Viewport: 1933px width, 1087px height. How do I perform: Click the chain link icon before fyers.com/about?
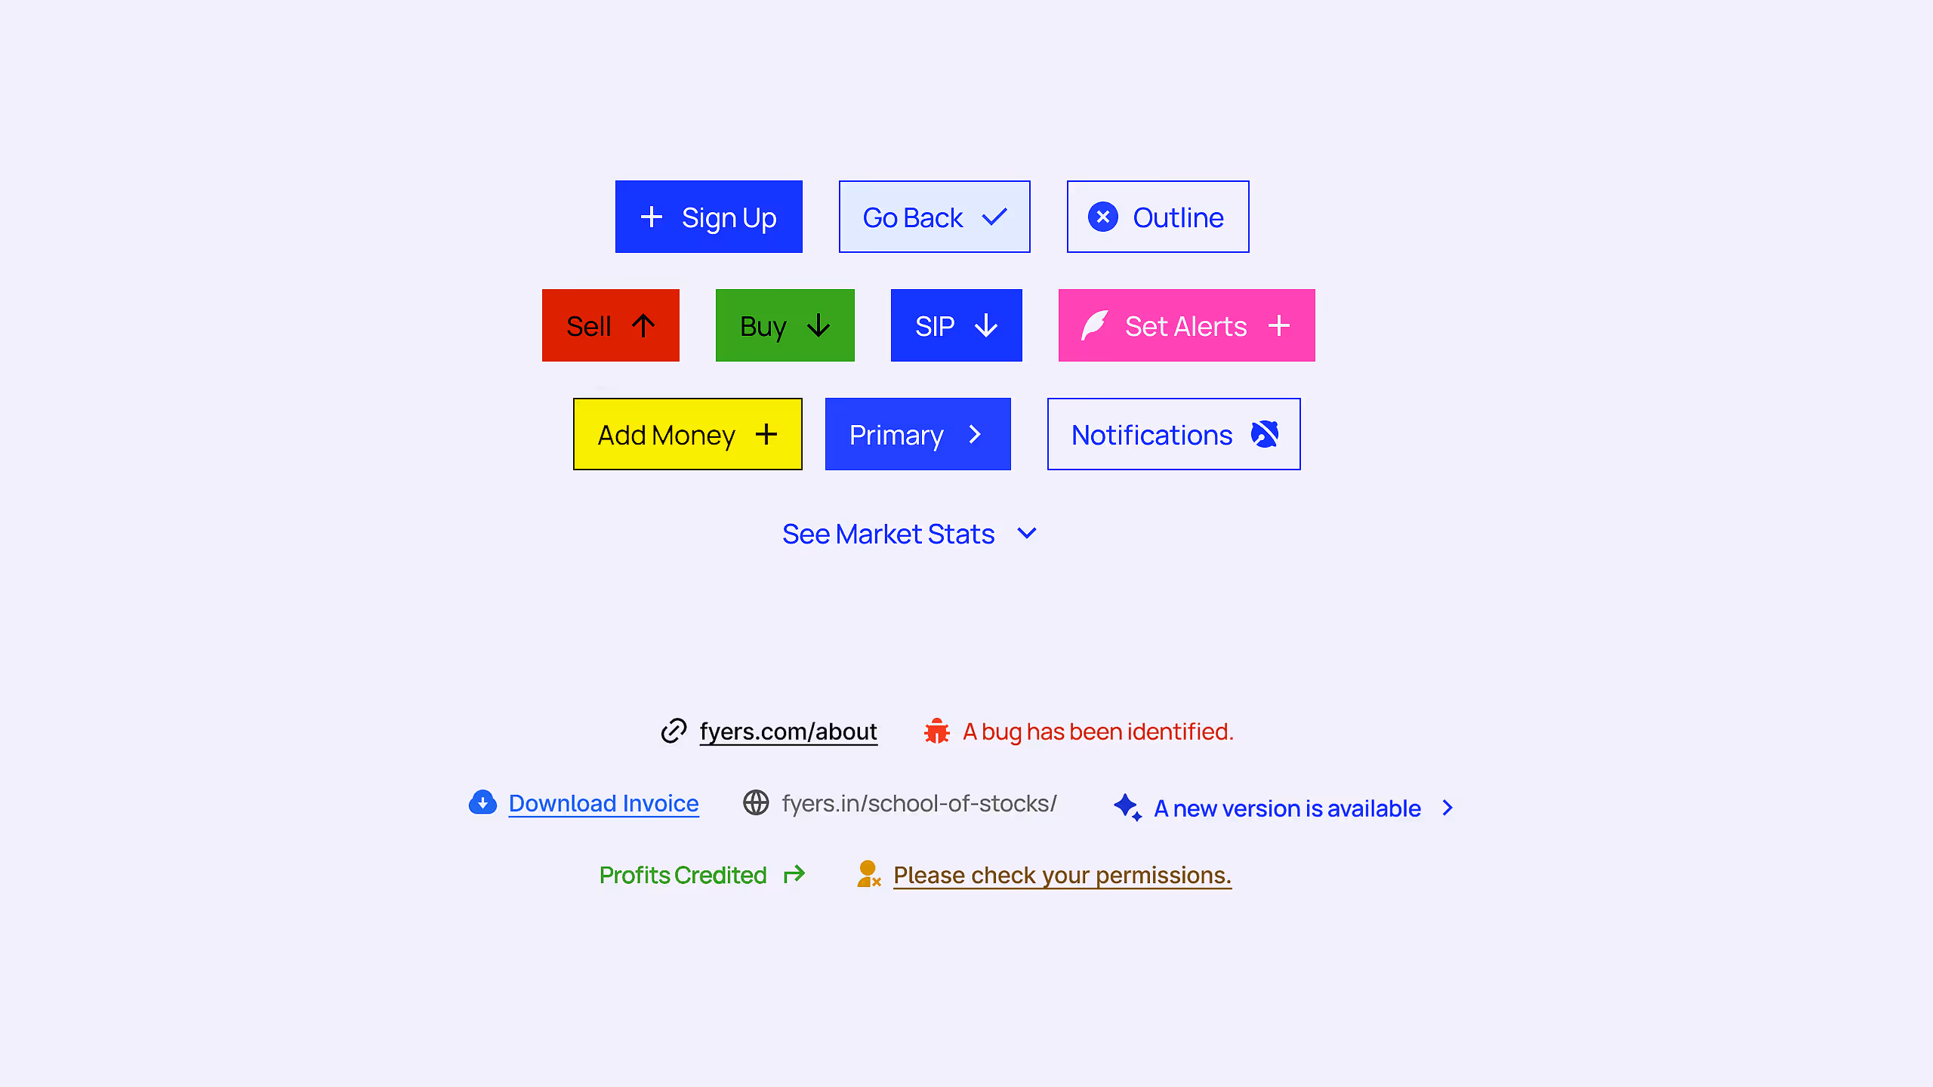pos(674,731)
